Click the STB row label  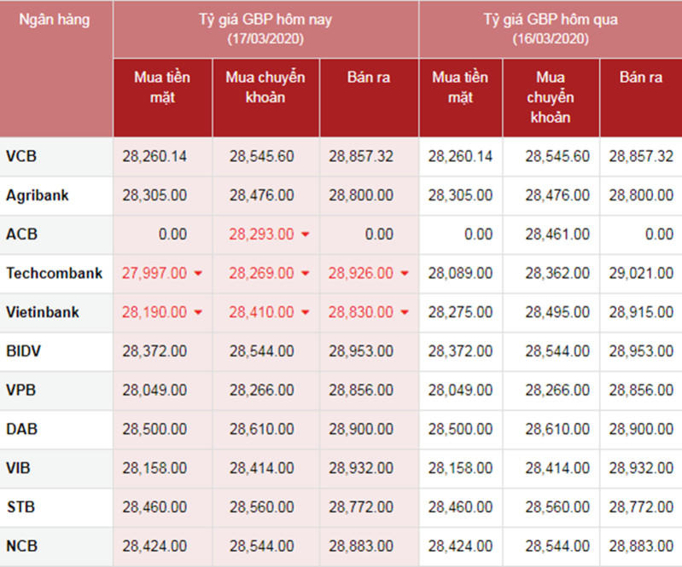[20, 507]
